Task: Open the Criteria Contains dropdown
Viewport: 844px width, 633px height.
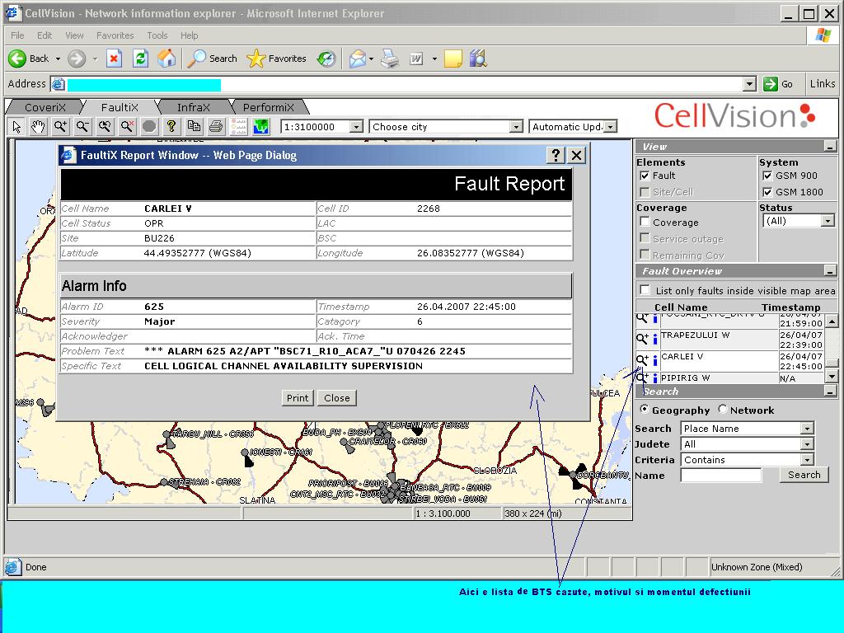Action: [806, 460]
